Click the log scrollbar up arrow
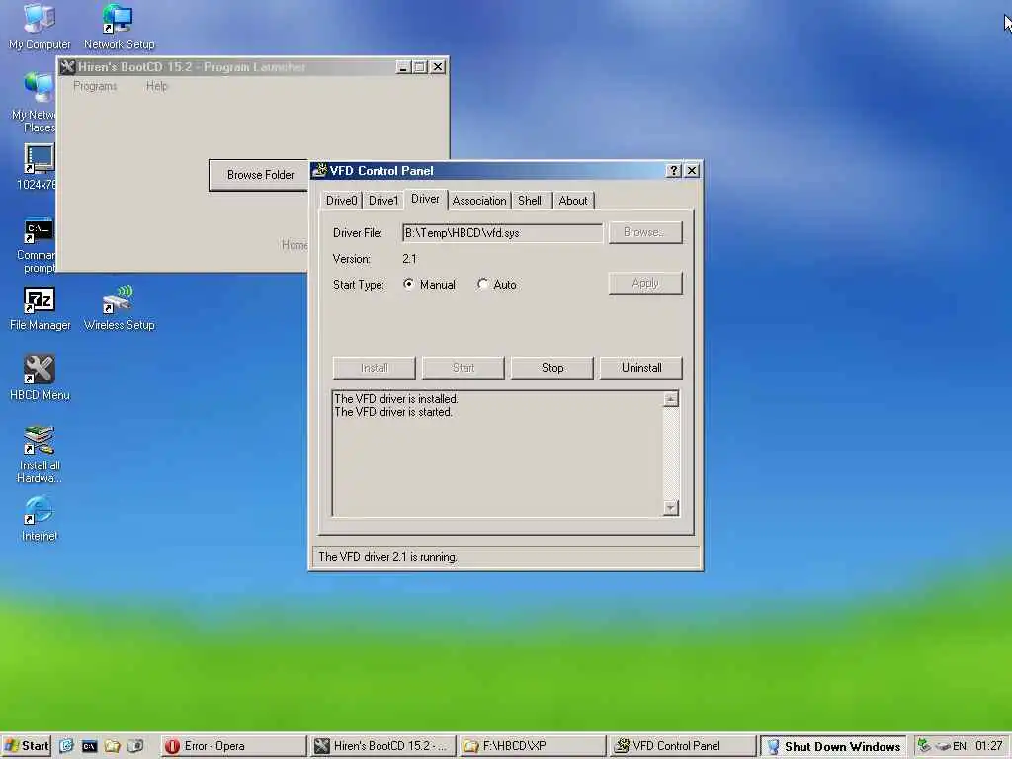Viewport: 1012px width, 759px height. (x=671, y=399)
